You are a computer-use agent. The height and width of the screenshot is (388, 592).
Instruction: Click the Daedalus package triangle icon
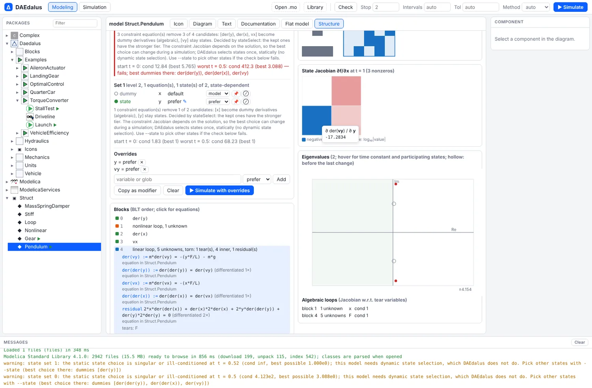click(15, 43)
